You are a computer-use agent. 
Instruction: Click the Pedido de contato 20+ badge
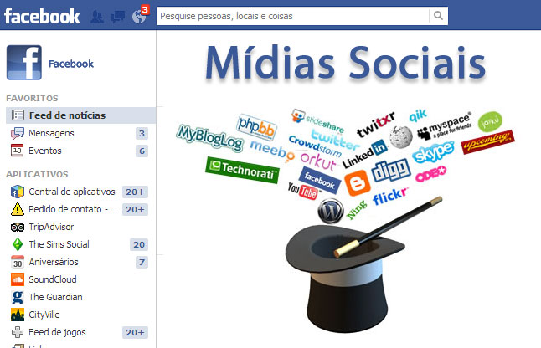pos(135,209)
